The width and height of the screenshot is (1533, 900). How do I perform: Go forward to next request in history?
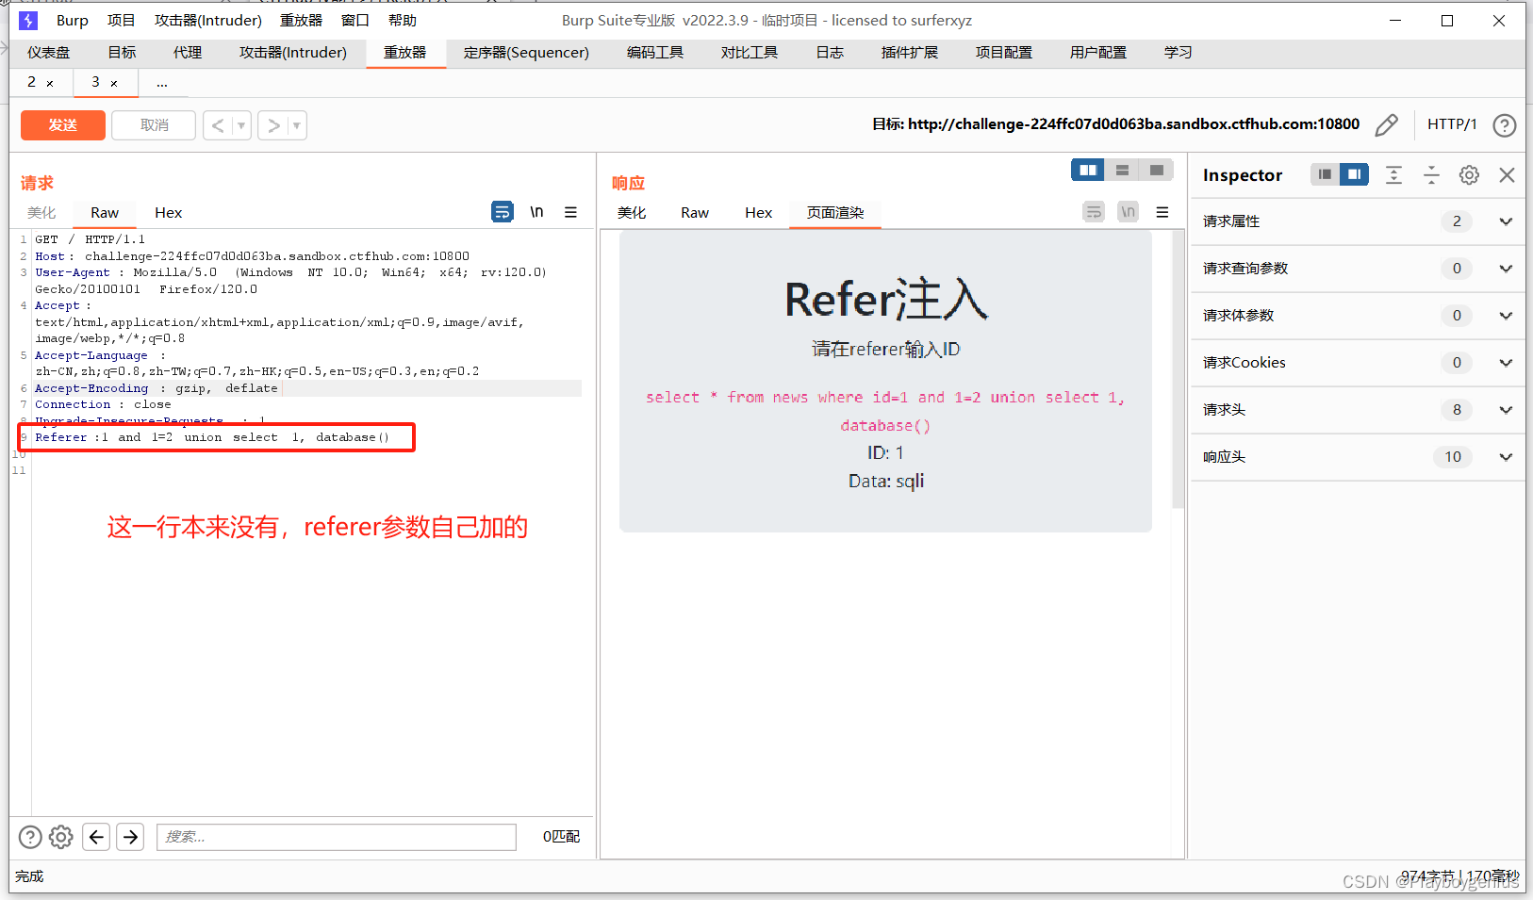coord(273,125)
